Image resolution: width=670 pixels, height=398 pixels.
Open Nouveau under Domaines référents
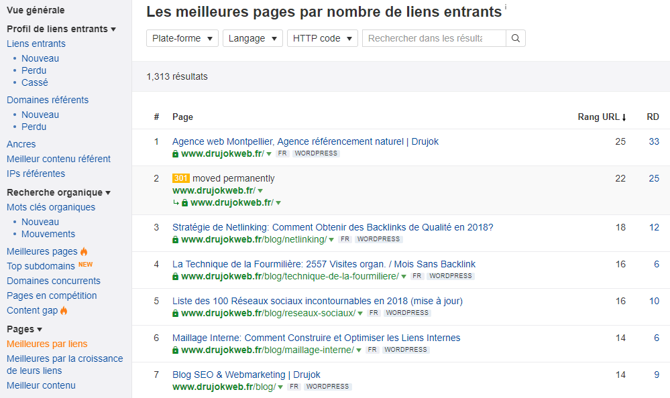40,115
